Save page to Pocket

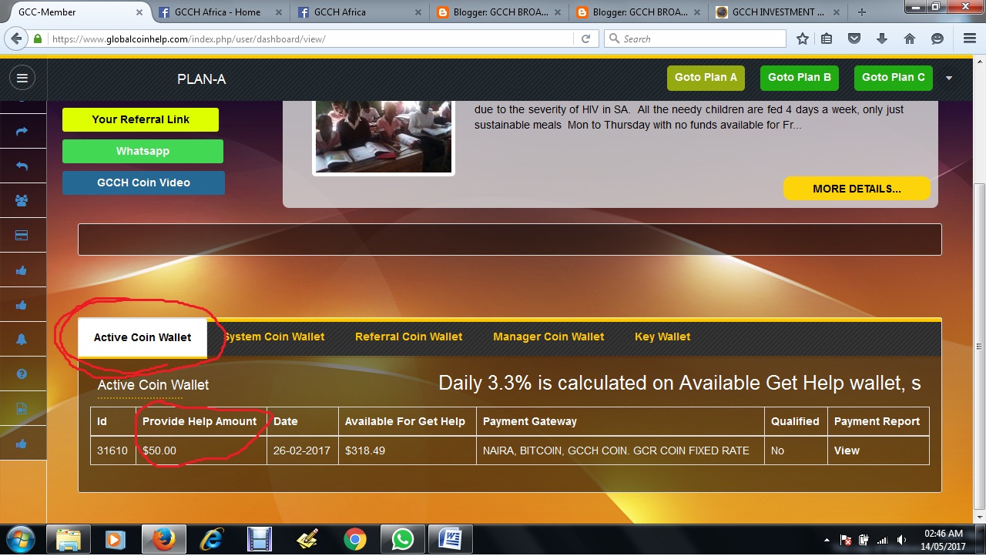(854, 38)
